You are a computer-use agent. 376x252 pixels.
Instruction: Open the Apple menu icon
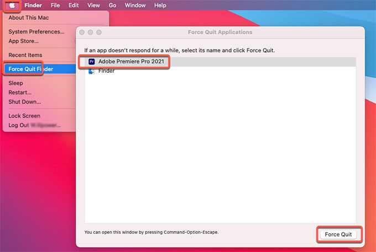[x=13, y=6]
